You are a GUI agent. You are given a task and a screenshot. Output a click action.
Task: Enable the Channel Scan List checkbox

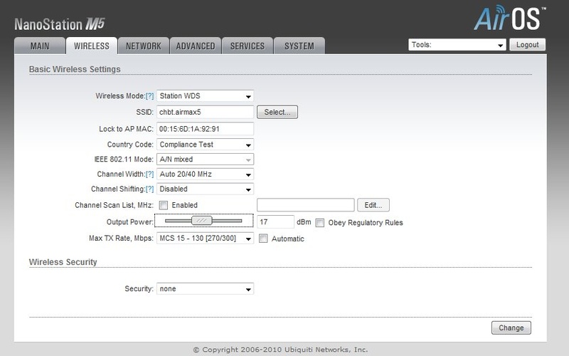pos(164,205)
